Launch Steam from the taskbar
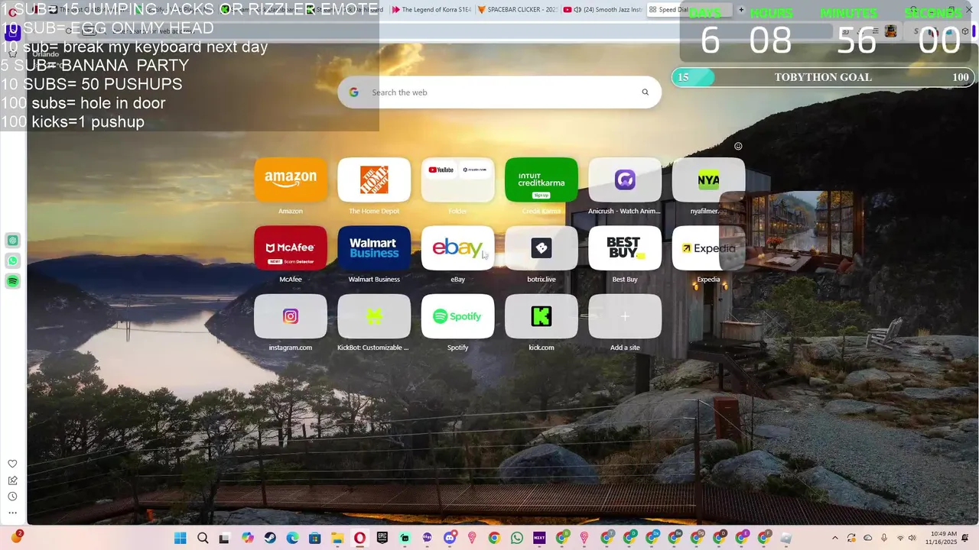 (x=270, y=539)
